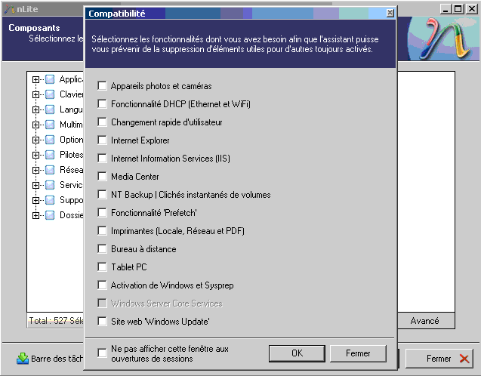Click the Dossie... component icon

tap(50, 215)
